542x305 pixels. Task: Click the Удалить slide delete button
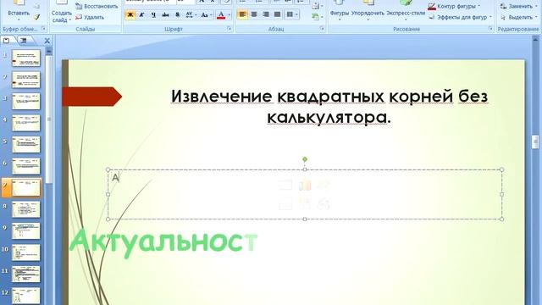90,17
